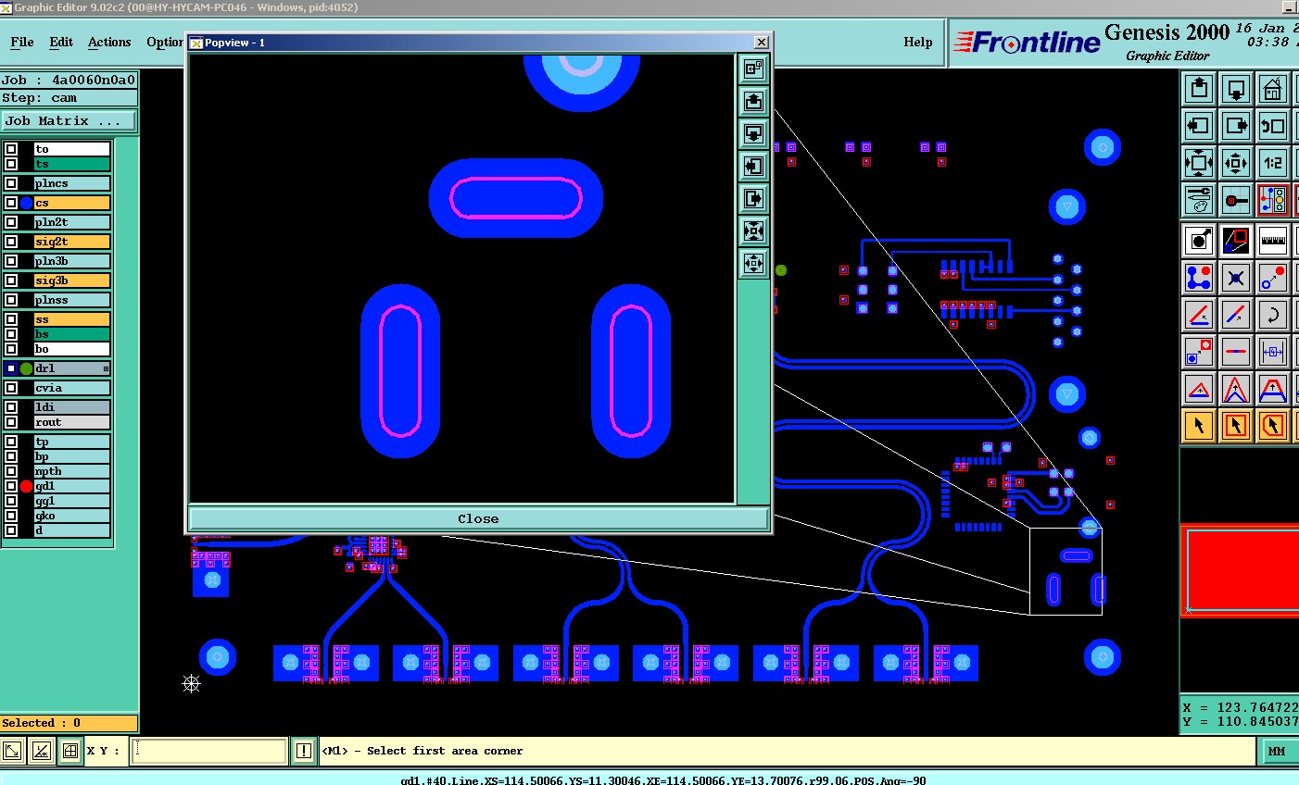Click the arrow with polygon selection icon
The image size is (1299, 785).
point(1273,426)
